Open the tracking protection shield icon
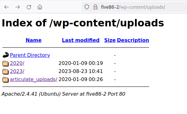Screen dimensions: 187x114 pos(87,7)
